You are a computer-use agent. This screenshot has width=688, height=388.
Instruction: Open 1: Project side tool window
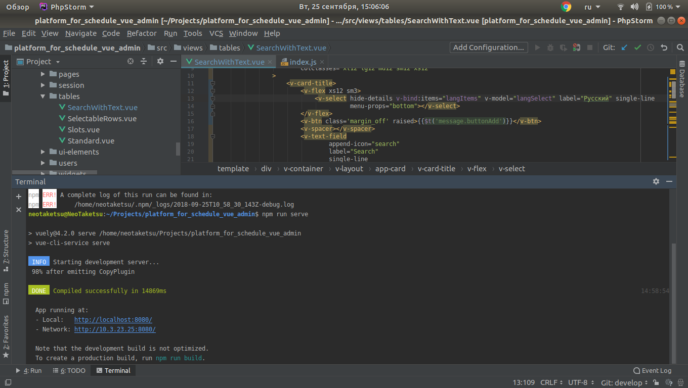tap(6, 79)
